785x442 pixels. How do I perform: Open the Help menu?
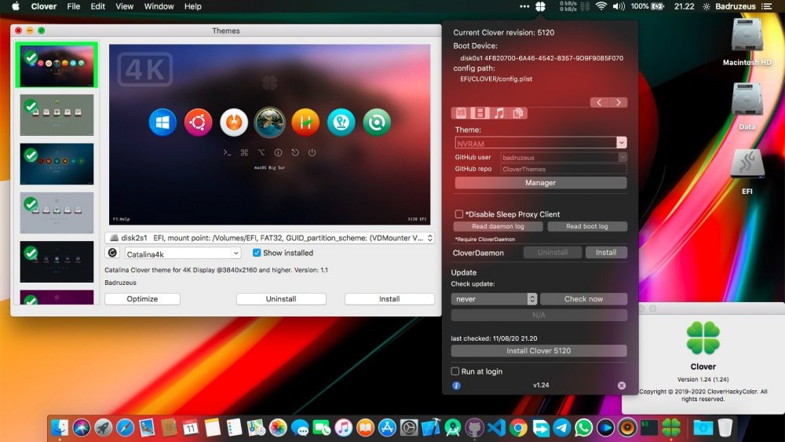[193, 6]
